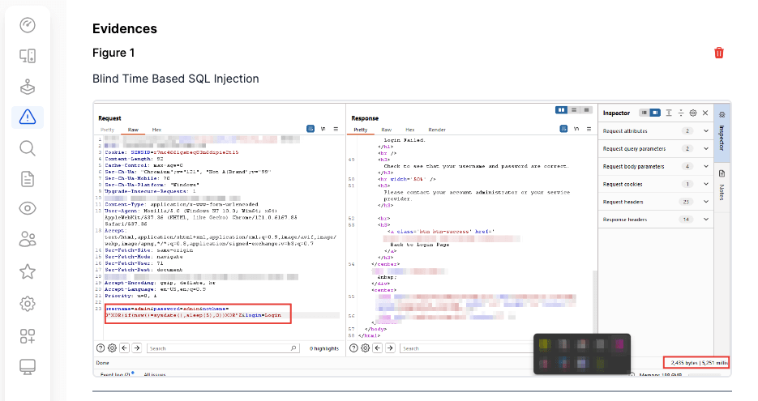758x401 pixels.
Task: Switch Response pane to Pretty tab
Action: click(361, 130)
